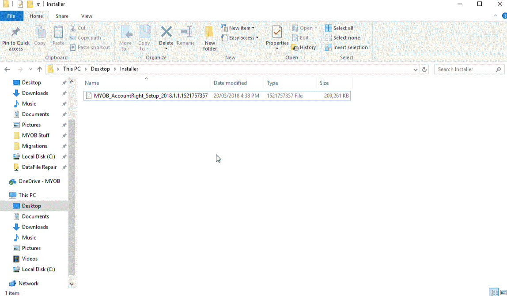Viewport: 507px width, 296px height.
Task: Click Invert selection in the ribbon
Action: click(x=346, y=48)
